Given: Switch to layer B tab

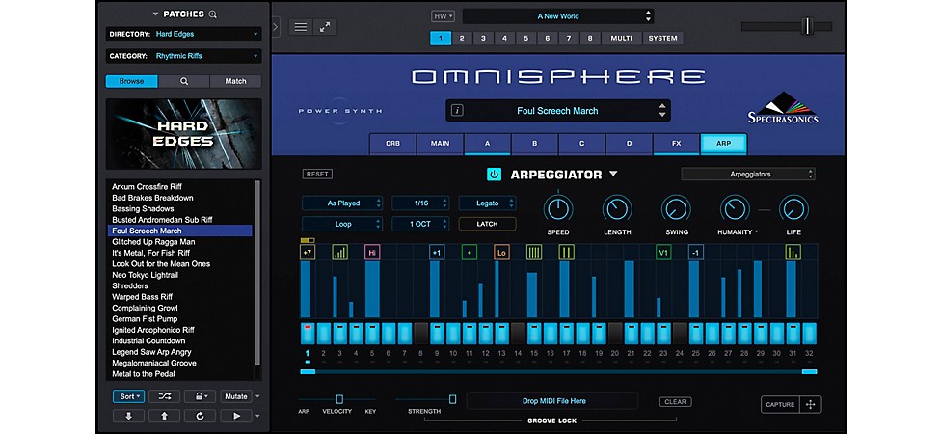Looking at the screenshot, I should (x=535, y=144).
